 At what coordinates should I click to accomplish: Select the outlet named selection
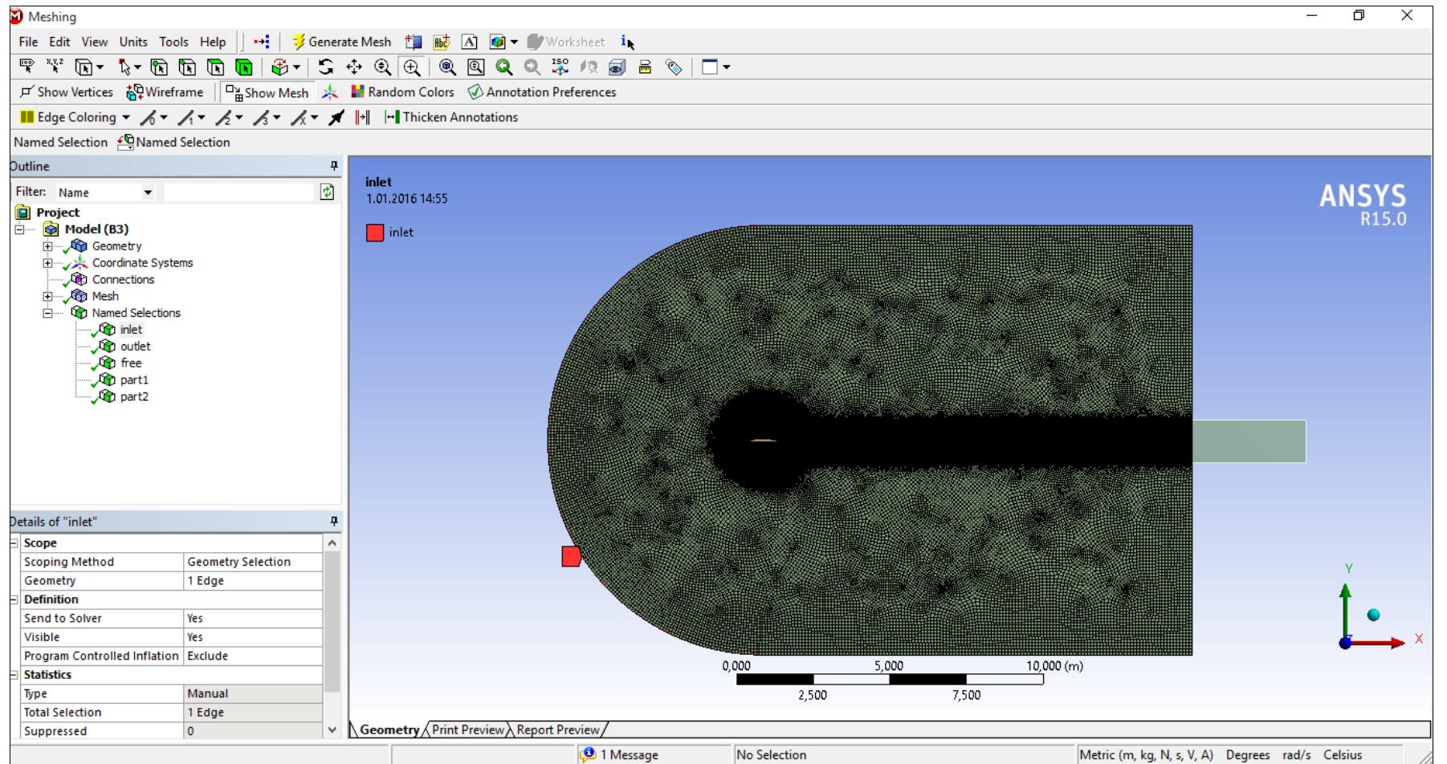tap(135, 347)
